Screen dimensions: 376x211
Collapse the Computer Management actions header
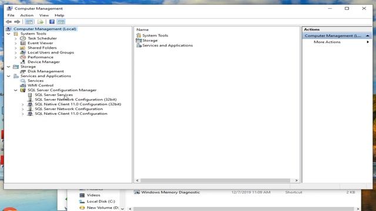(x=367, y=36)
